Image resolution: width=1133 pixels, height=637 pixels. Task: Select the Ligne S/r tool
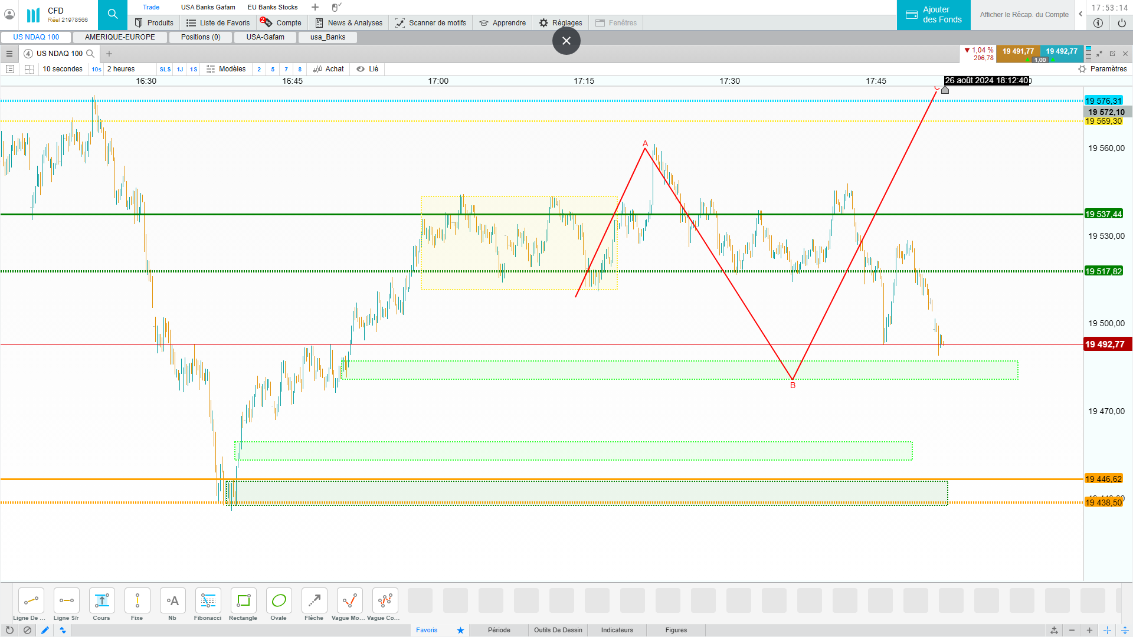pyautogui.click(x=66, y=601)
